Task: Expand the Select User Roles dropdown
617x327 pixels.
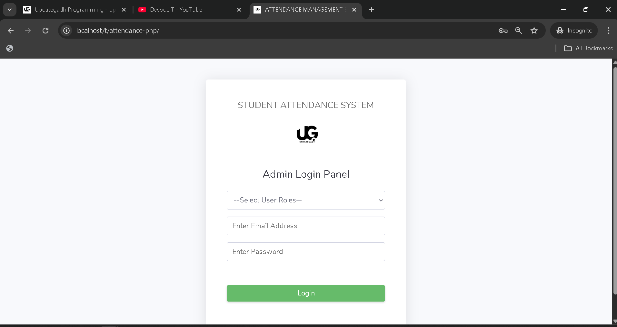Action: [x=305, y=200]
